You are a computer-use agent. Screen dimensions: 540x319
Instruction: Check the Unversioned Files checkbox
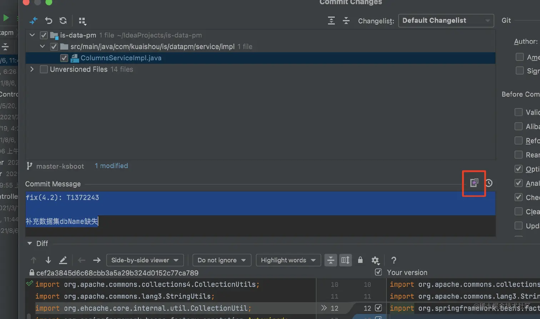click(44, 69)
